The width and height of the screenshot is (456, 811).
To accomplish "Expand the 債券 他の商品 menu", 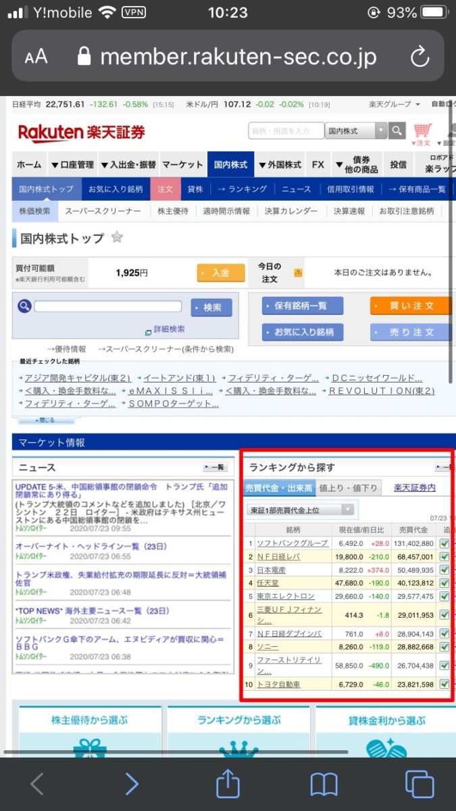I will [358, 164].
